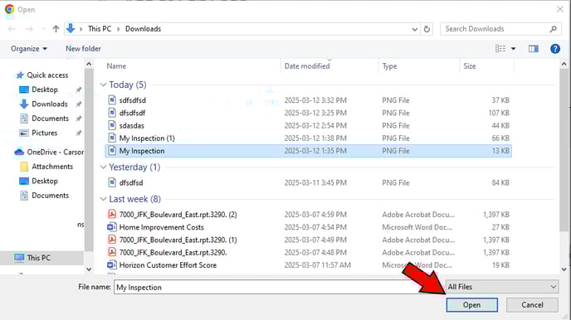Click the search magnifier icon

(x=553, y=29)
